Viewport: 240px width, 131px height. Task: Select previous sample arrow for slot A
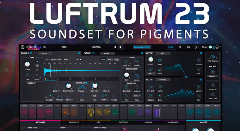pos(77,59)
